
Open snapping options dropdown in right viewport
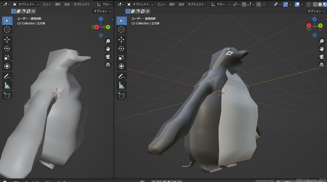click(251, 4)
